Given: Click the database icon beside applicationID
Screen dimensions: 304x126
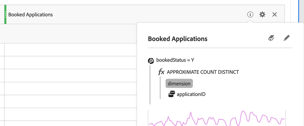Looking at the screenshot, I should click(x=171, y=94).
